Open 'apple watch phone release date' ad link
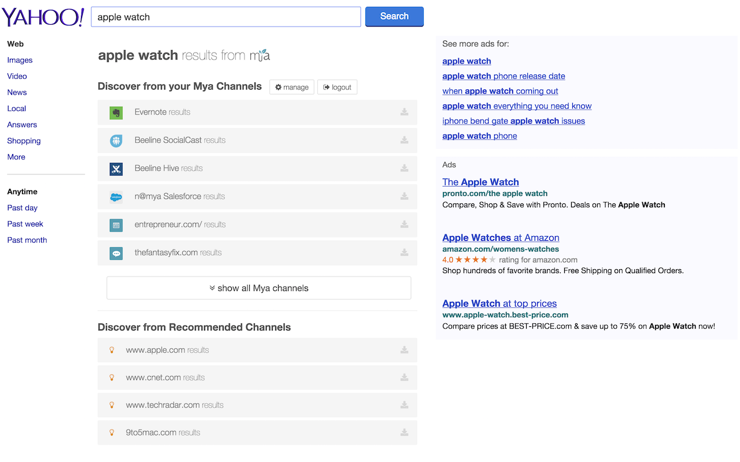Viewport: 740px width, 462px height. (x=504, y=76)
